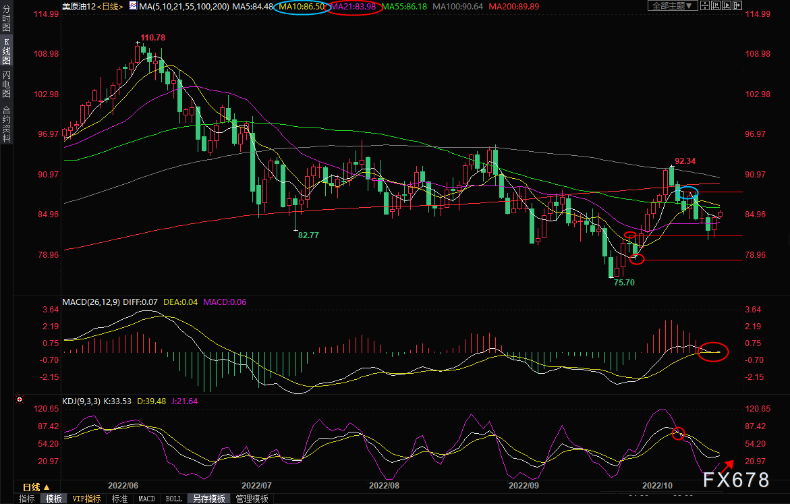Click the D:39.48 value
The width and height of the screenshot is (790, 504).
[x=152, y=401]
